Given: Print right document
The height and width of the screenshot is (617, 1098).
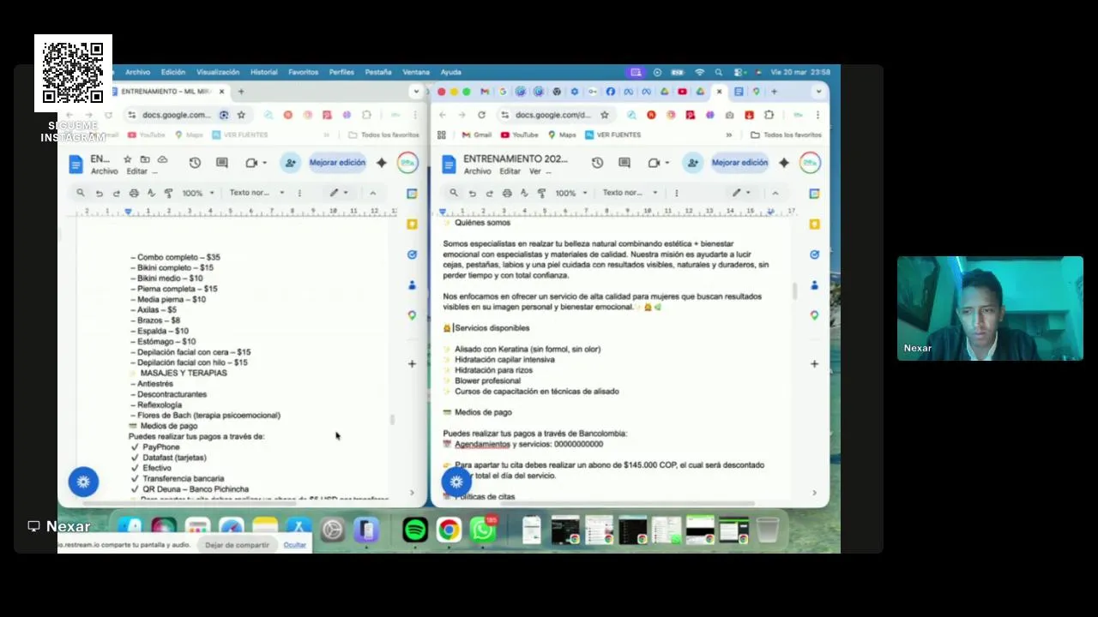Looking at the screenshot, I should point(507,193).
